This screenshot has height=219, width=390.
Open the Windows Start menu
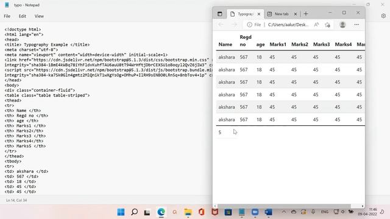click(x=121, y=212)
